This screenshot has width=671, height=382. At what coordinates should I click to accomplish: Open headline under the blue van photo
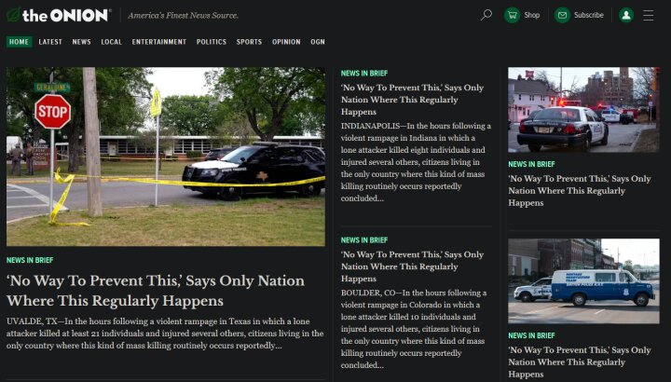(x=580, y=362)
